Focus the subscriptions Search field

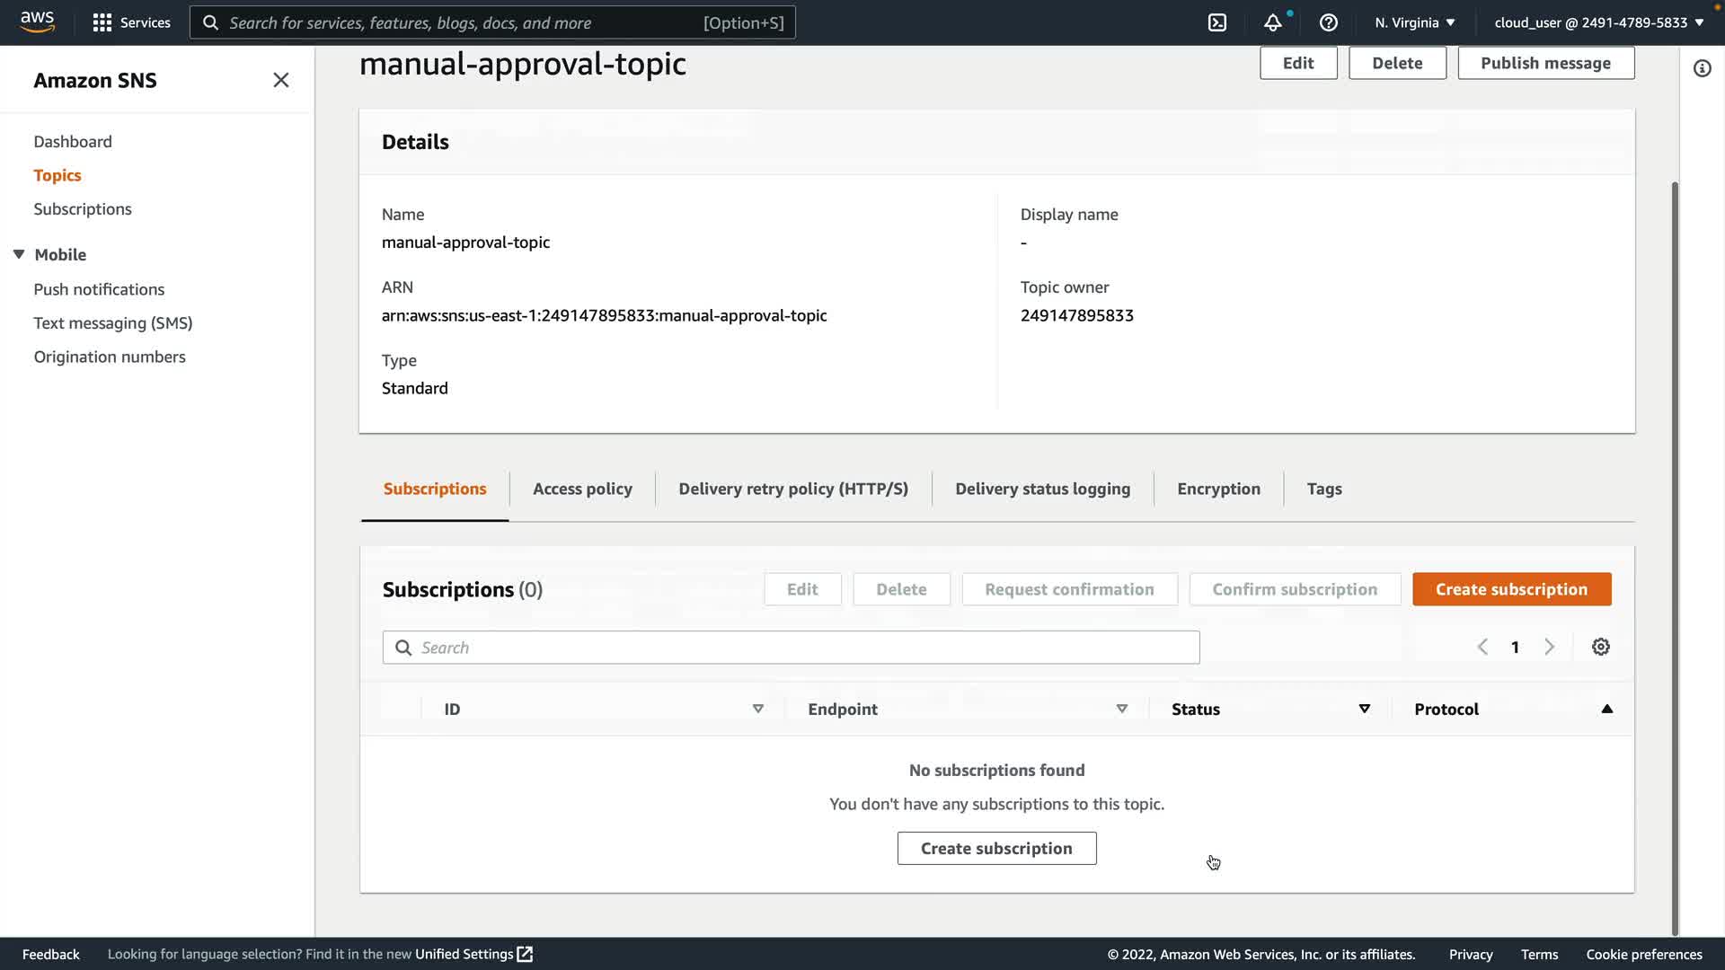[791, 648]
